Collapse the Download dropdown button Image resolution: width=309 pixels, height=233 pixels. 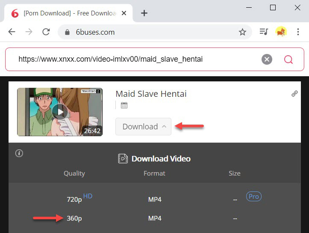(143, 127)
